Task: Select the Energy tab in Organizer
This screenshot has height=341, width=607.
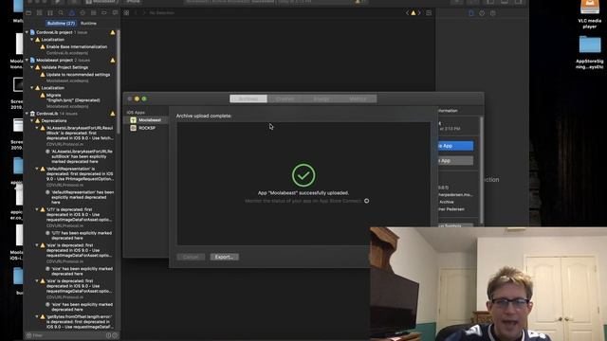Action: coord(322,99)
